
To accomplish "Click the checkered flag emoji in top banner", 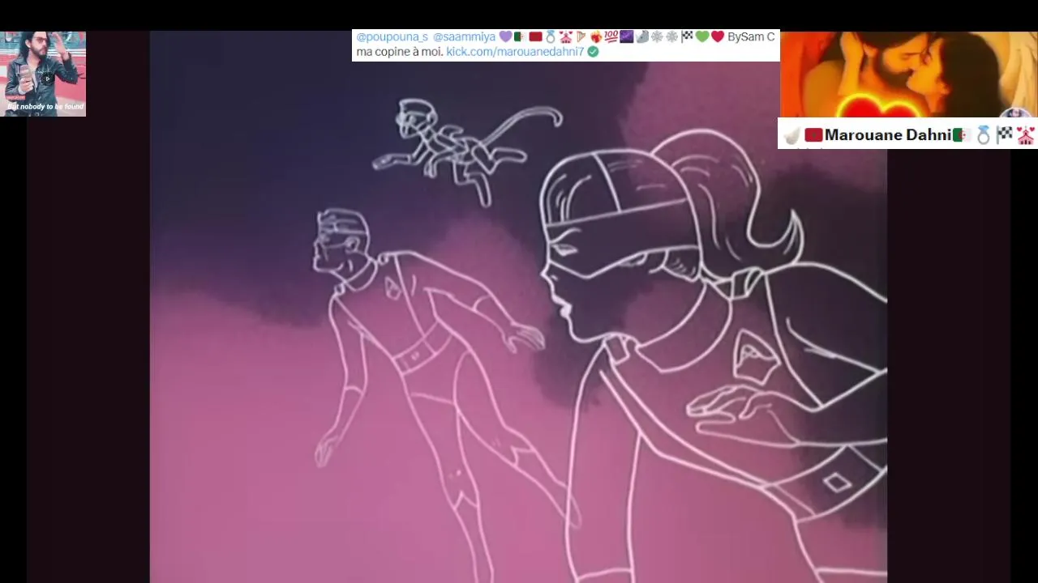I will [687, 36].
